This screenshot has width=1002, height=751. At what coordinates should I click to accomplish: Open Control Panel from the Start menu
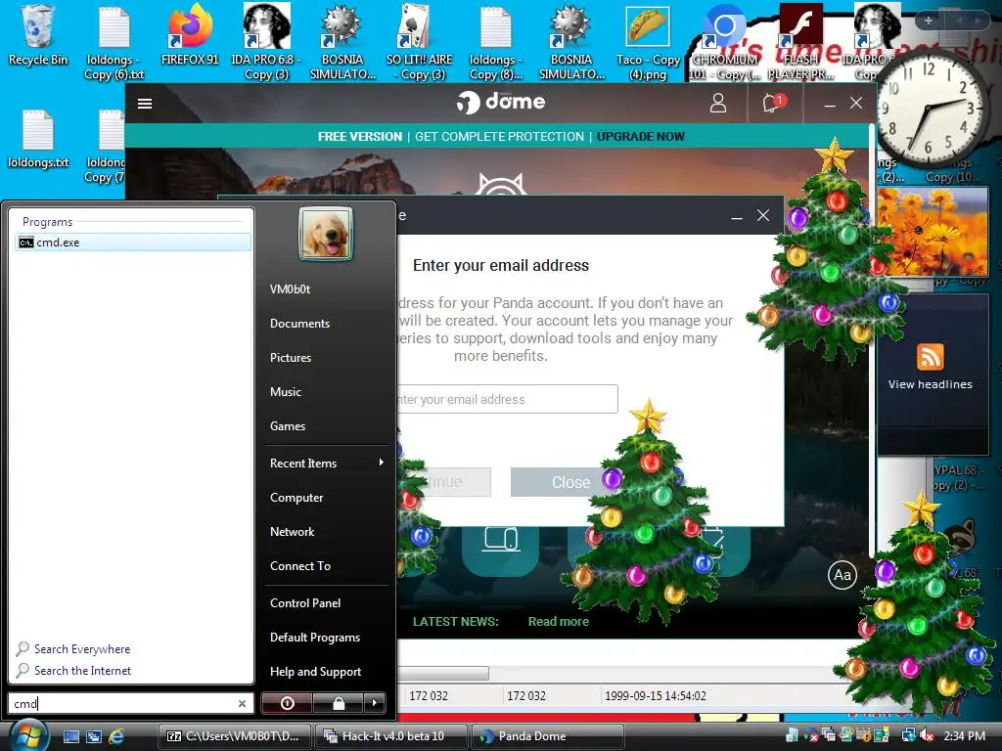305,602
